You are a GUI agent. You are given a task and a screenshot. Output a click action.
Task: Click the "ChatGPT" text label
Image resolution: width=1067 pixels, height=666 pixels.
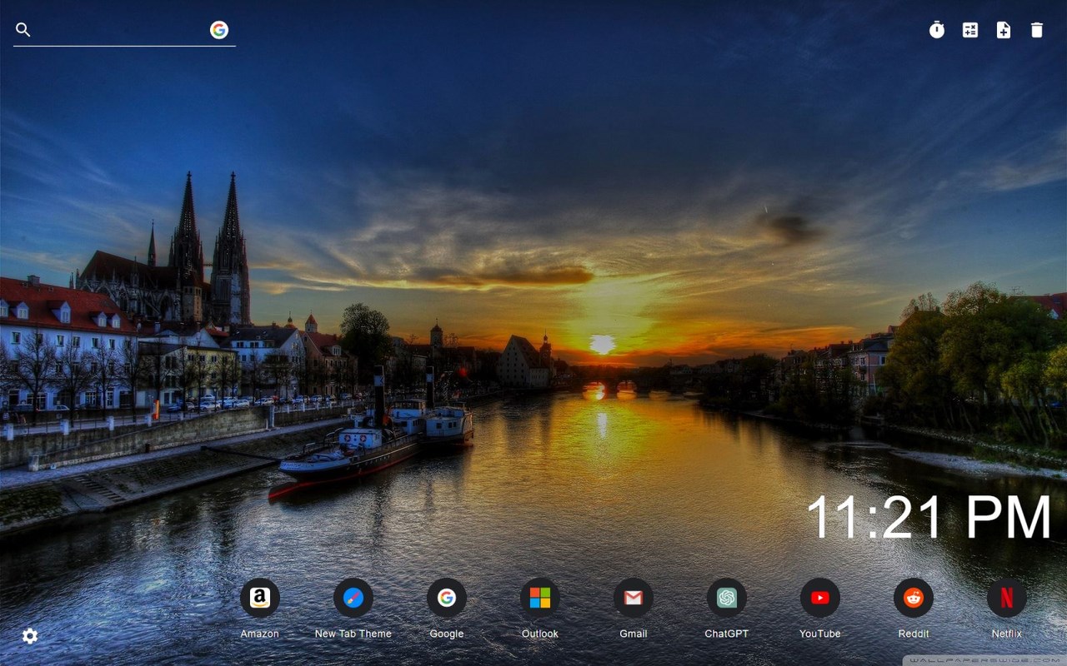point(727,634)
